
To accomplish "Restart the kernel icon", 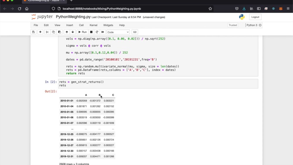I will click(x=97, y=32).
